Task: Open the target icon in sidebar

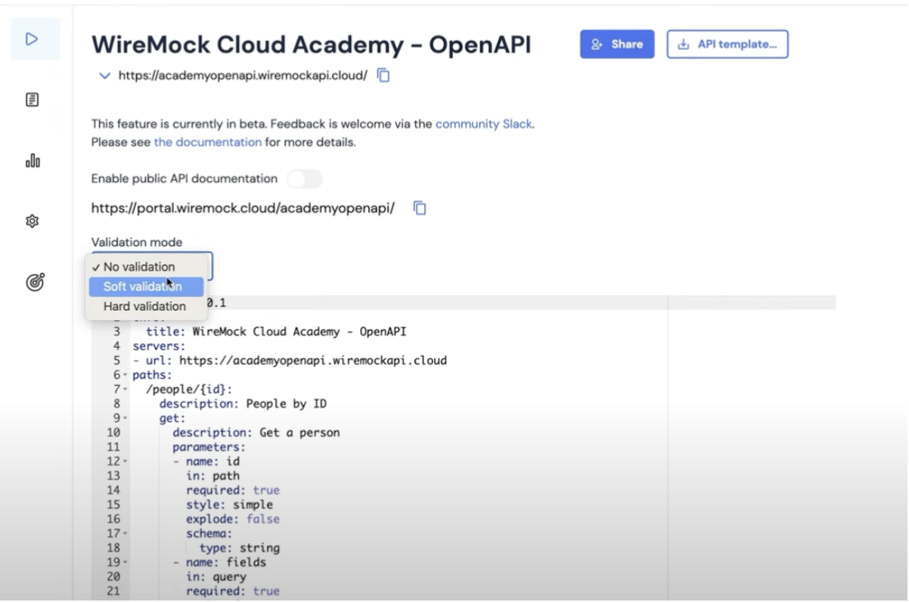Action: point(35,282)
